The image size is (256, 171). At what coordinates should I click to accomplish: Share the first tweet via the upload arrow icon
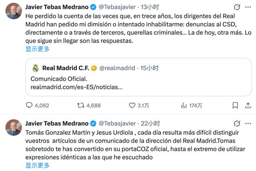point(248,105)
